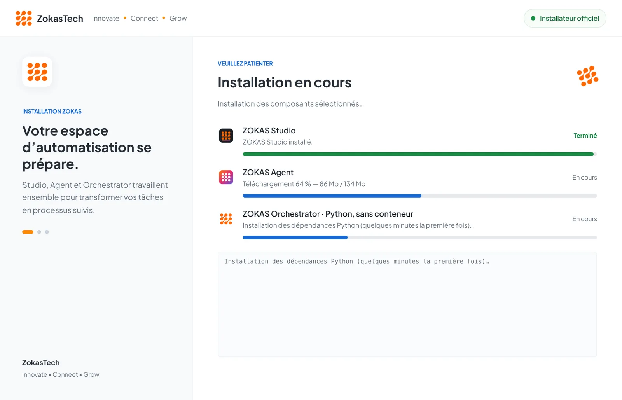
Task: Click the ZokasTech logo in the header
Action: [x=24, y=18]
